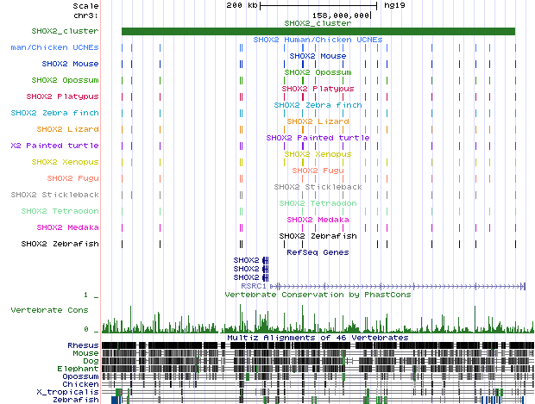Viewport: 535px width, 404px height.
Task: Click the Vertebrate Cons label on the left
Action: (x=53, y=308)
